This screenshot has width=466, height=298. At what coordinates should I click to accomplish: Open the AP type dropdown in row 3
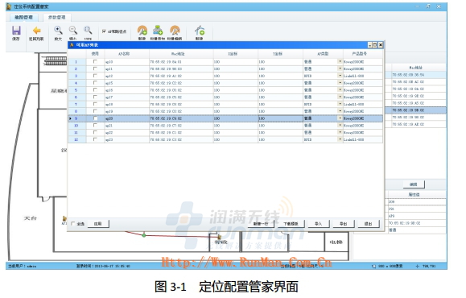pyautogui.click(x=340, y=76)
